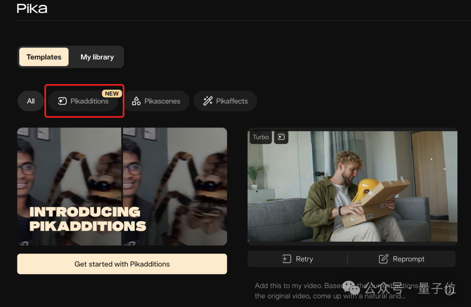The height and width of the screenshot is (307, 471).
Task: Click the Pikadditions badge icon beside Turbo
Action: tap(281, 137)
